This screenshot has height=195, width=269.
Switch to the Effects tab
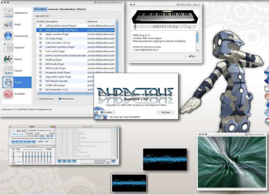[x=81, y=9]
